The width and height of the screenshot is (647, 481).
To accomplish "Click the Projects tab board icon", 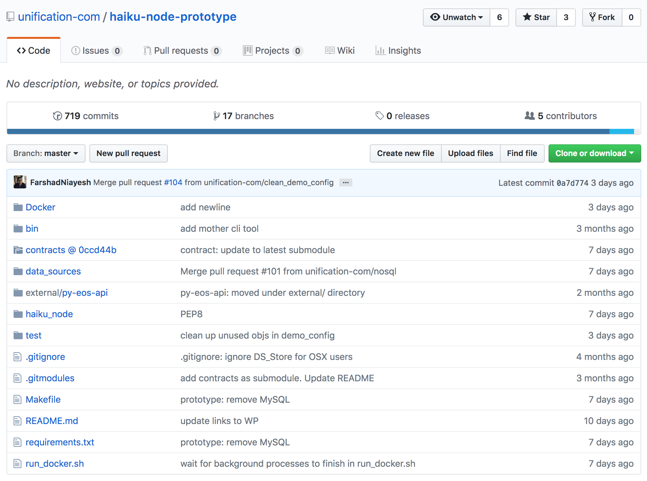I will 248,50.
